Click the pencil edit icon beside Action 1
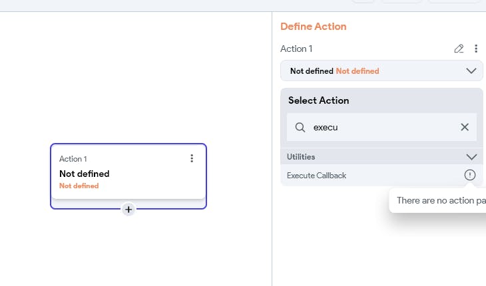The width and height of the screenshot is (486, 286). (x=459, y=49)
